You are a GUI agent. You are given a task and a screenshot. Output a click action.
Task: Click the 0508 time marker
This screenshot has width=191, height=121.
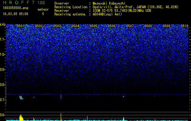pos(148,26)
